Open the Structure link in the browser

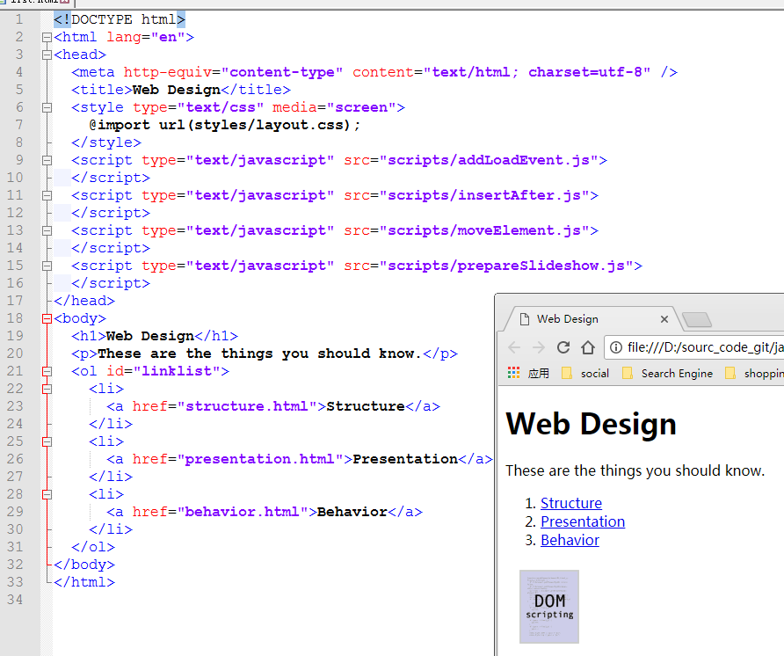(571, 503)
